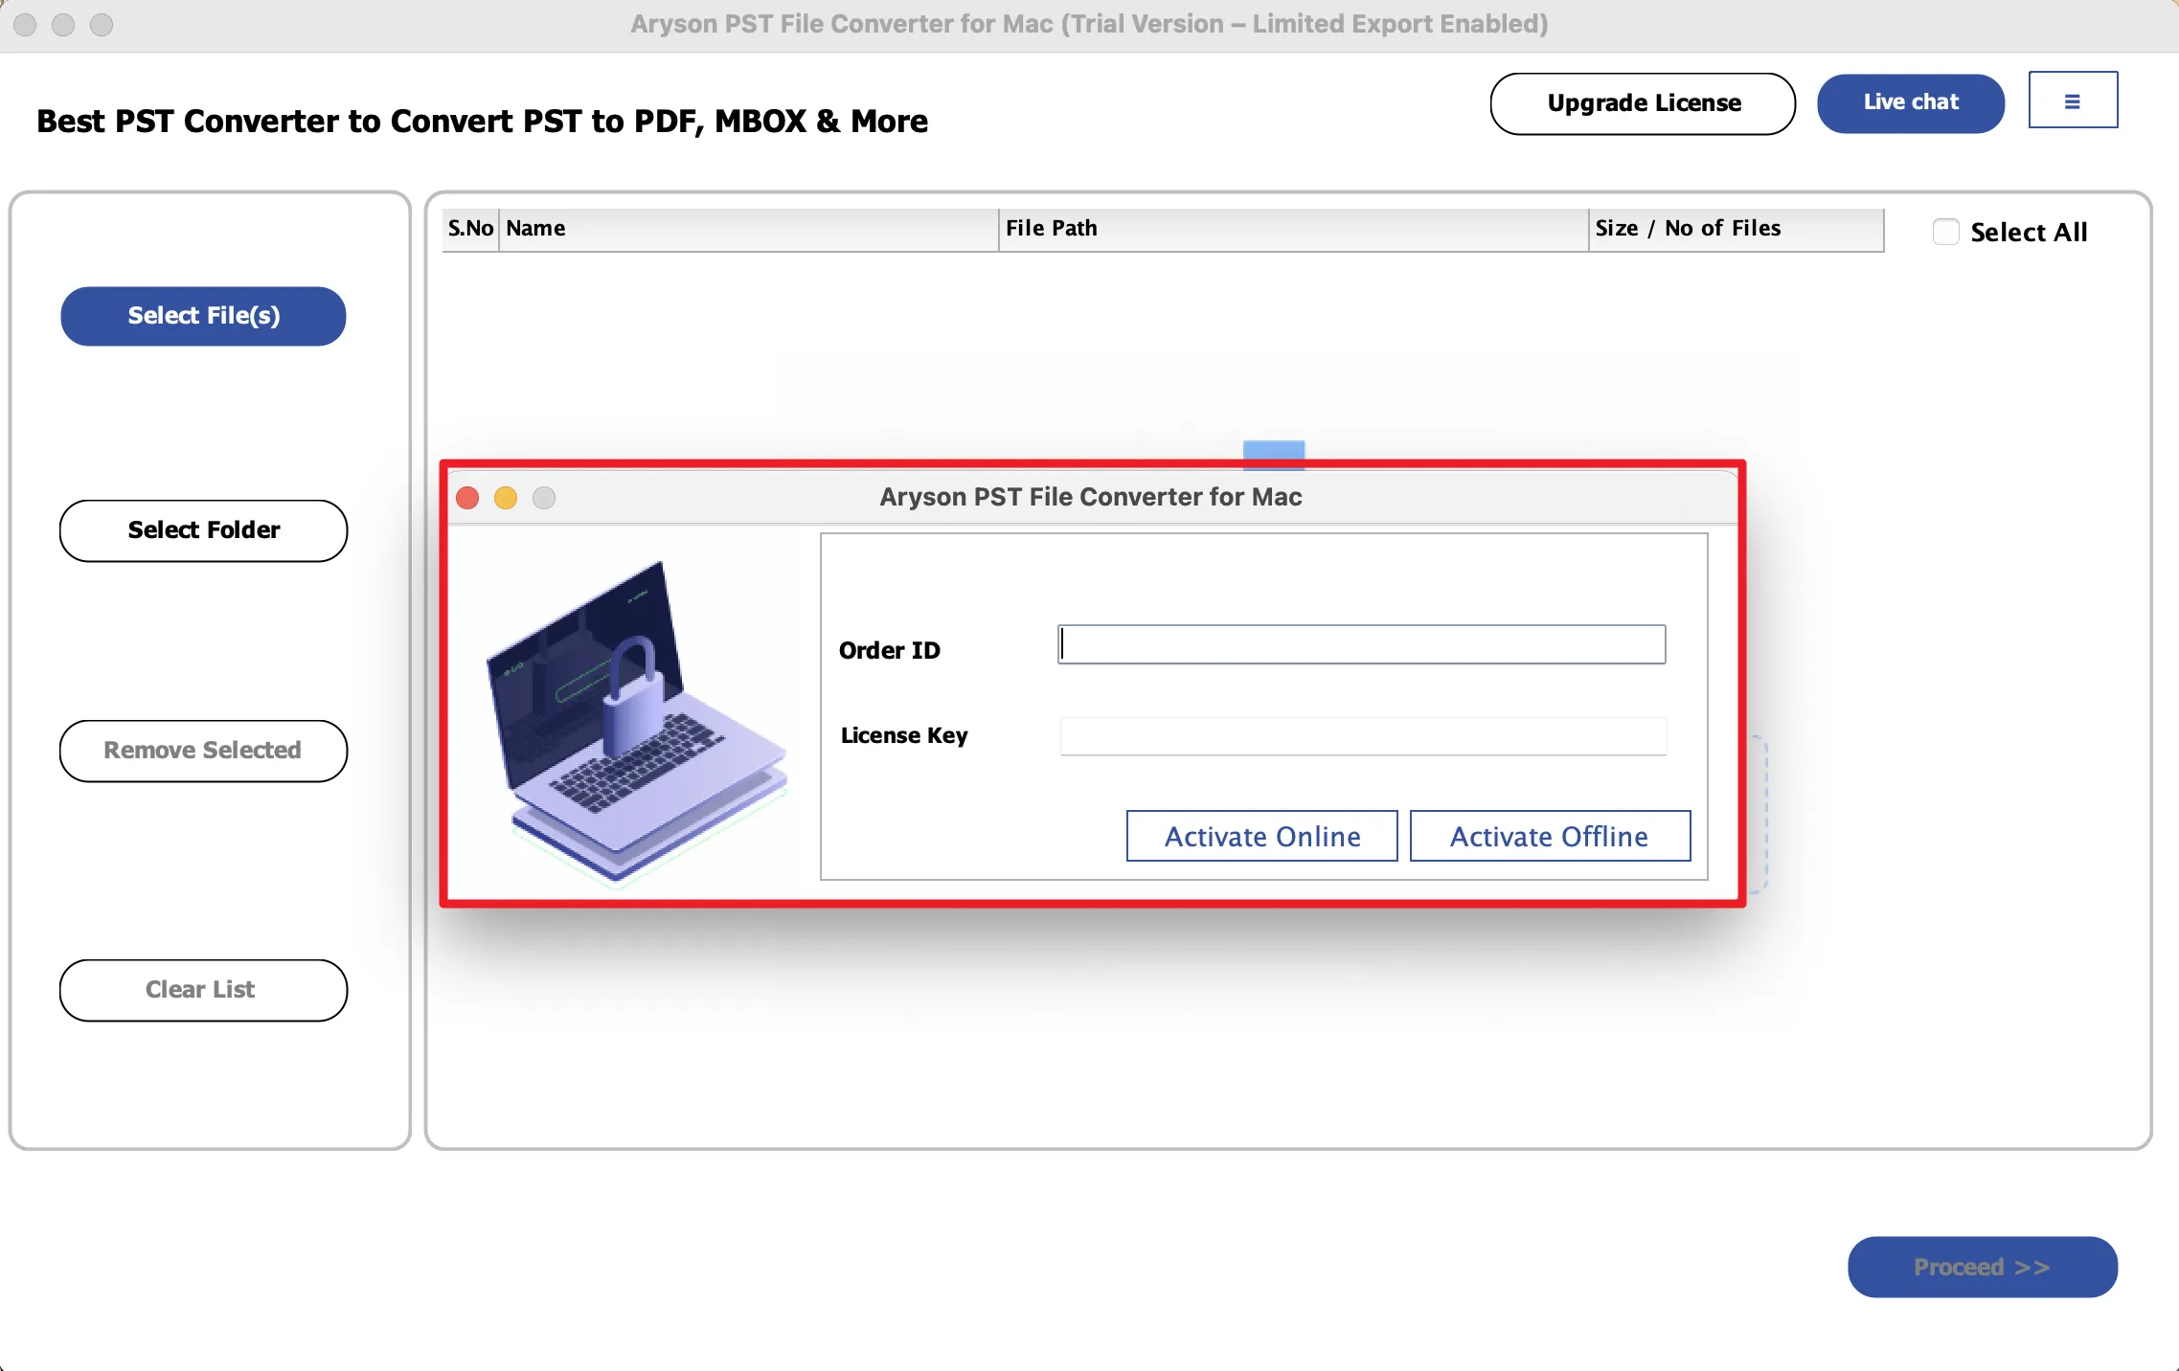Focus the Order ID input field
This screenshot has width=2179, height=1371.
point(1361,644)
